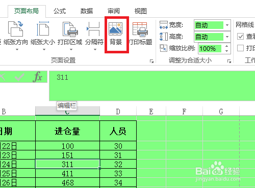Switch to the 公式 tab
Screen dimensions: 255x188
(60, 11)
